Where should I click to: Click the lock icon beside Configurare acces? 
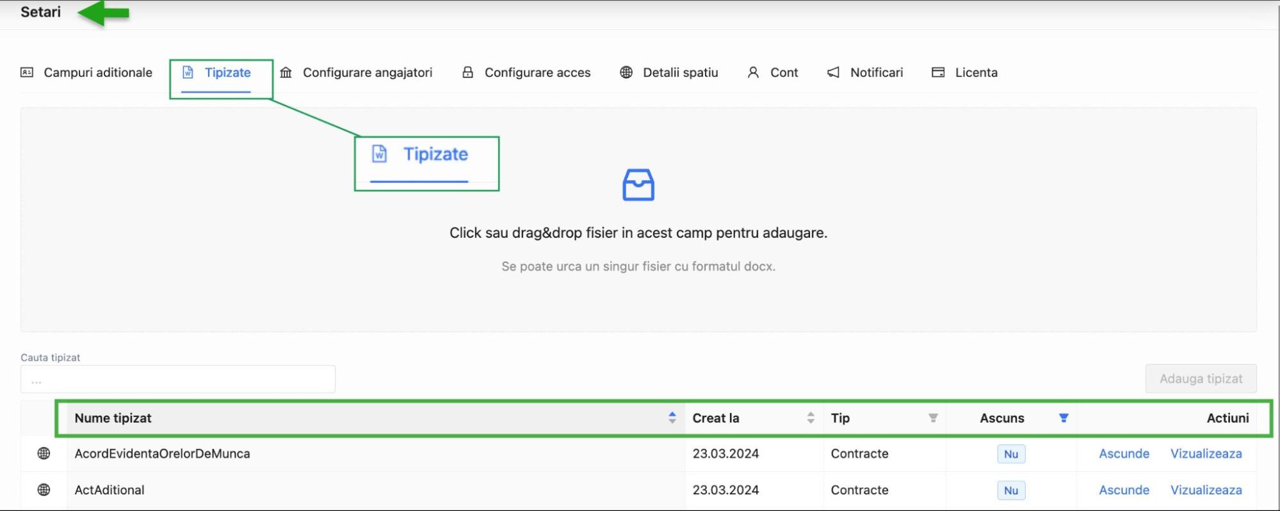click(x=468, y=72)
